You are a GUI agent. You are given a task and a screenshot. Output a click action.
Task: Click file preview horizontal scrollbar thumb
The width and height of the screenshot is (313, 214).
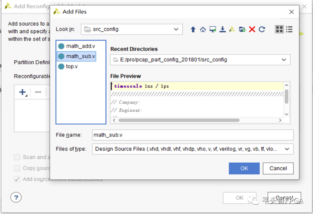[179, 120]
